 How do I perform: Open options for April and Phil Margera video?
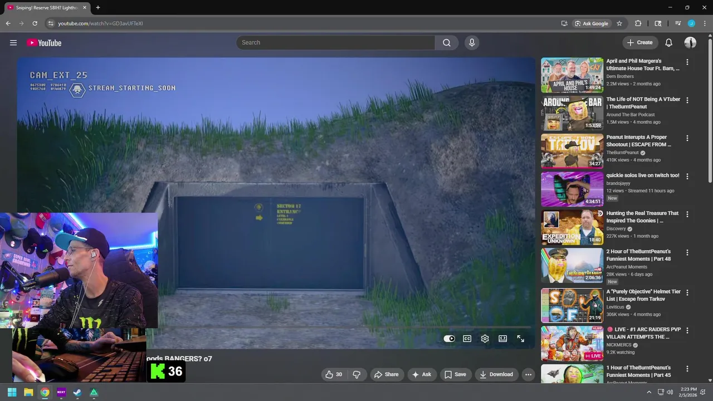point(687,62)
